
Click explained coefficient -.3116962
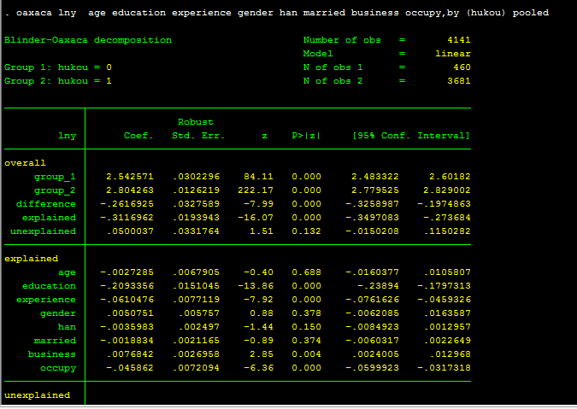(x=127, y=217)
